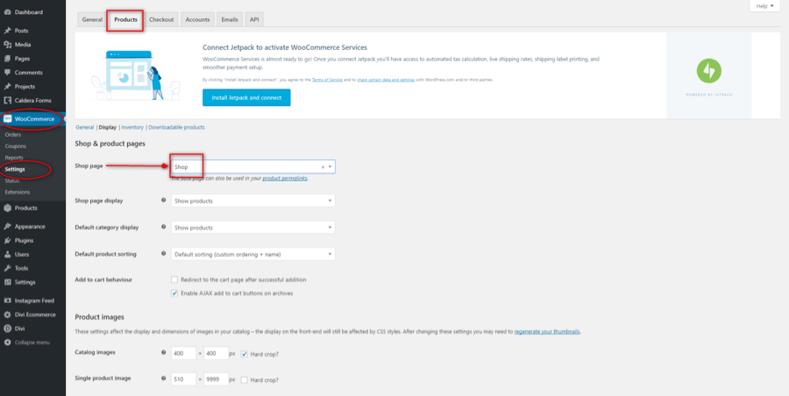
Task: Open the Default product sorting dropdown
Action: click(253, 254)
